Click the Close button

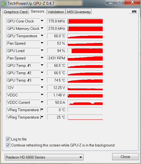coord(125,157)
